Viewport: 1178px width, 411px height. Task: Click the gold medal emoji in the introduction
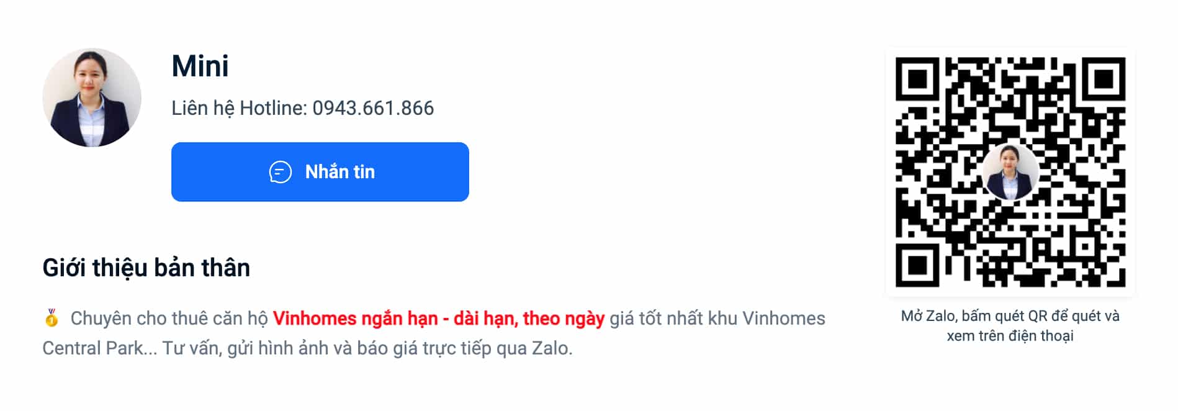(x=52, y=318)
